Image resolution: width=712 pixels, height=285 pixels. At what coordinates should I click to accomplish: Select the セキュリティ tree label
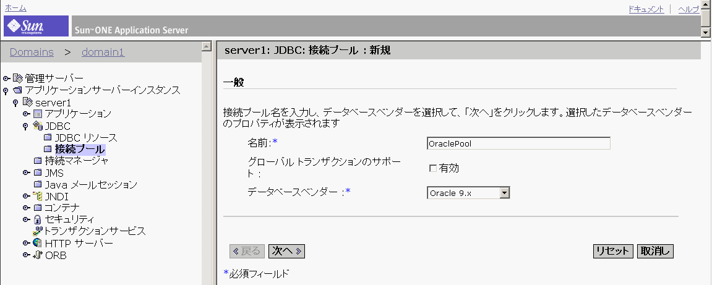[69, 219]
